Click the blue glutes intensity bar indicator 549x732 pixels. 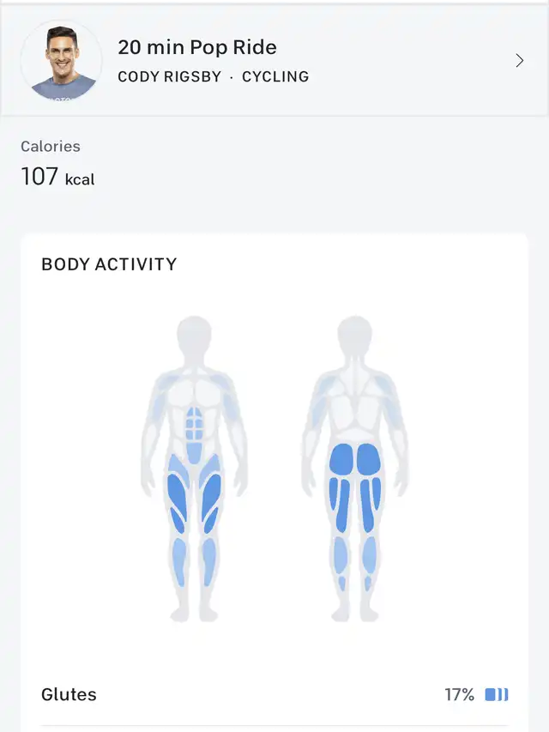[497, 694]
